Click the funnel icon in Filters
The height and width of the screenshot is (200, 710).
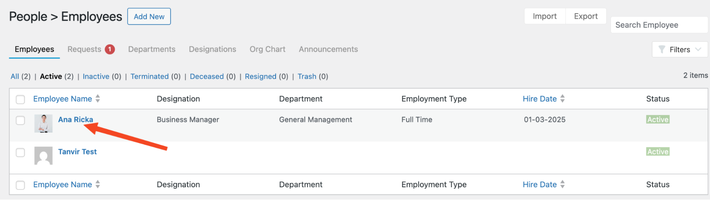pyautogui.click(x=661, y=49)
